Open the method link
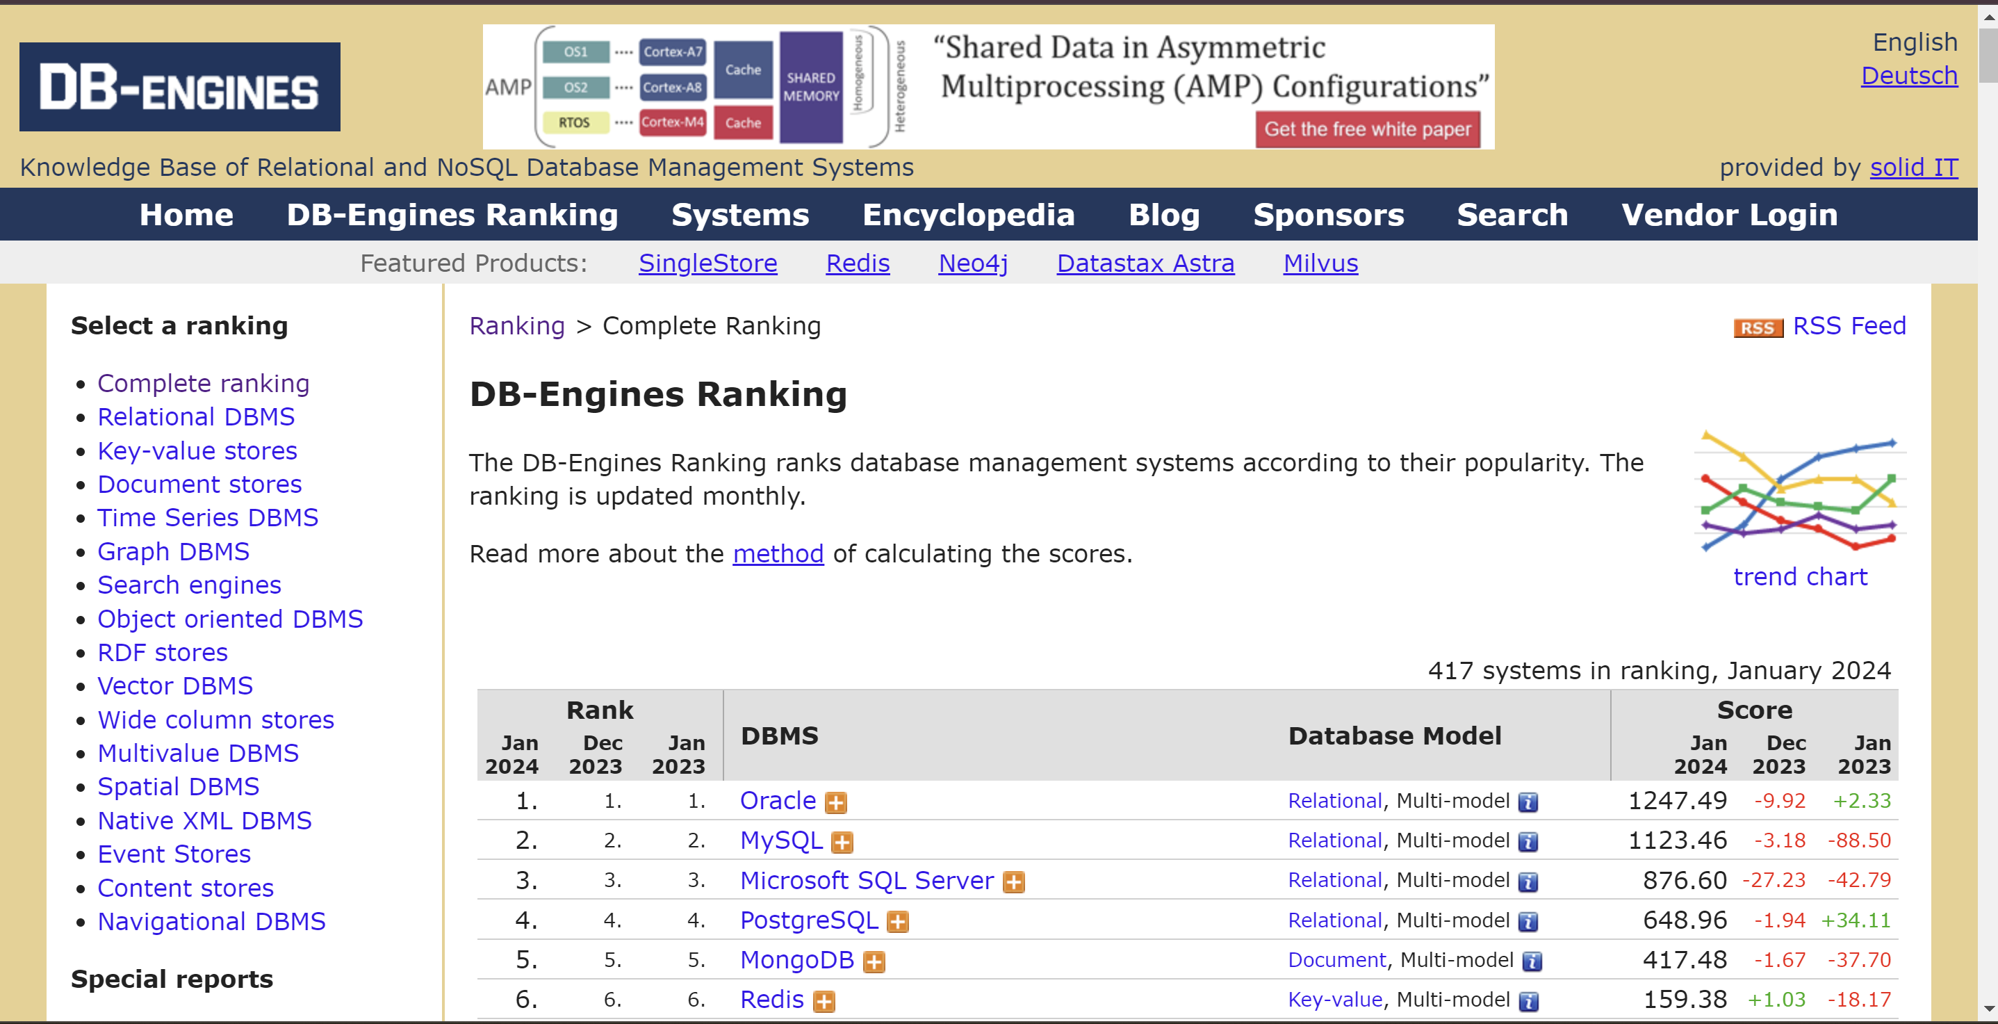1998x1024 pixels. (x=778, y=554)
